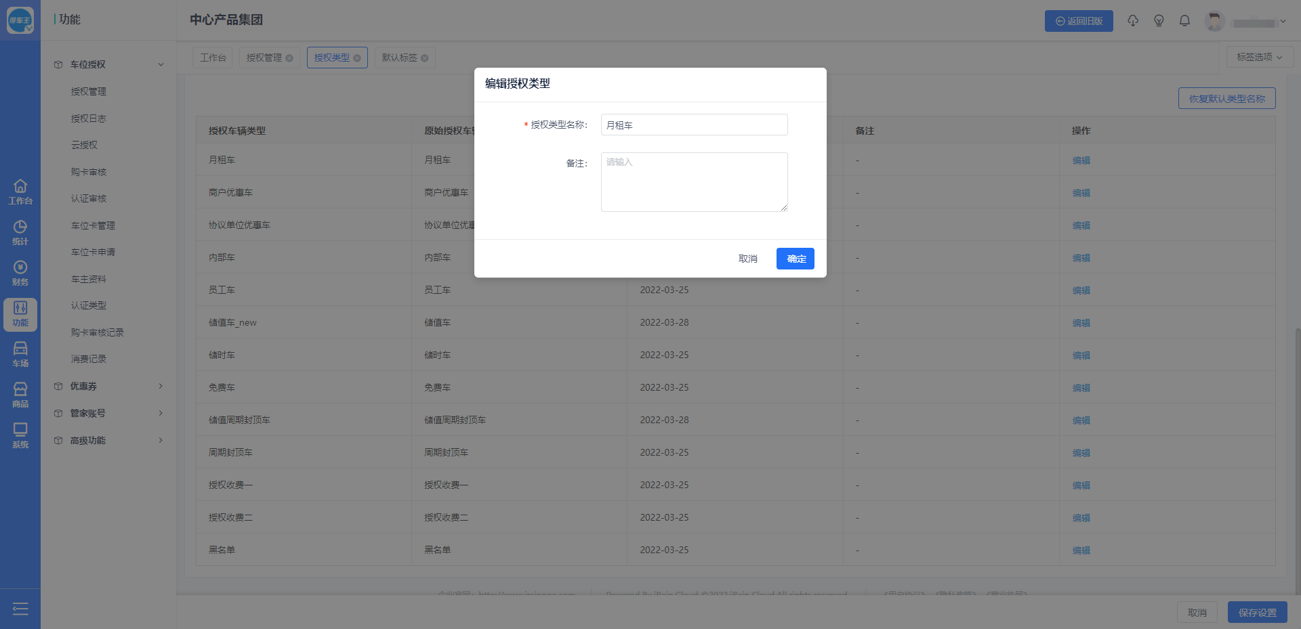Viewport: 1301px width, 629px height.
Task: Click the notification bell icon
Action: pos(1184,21)
